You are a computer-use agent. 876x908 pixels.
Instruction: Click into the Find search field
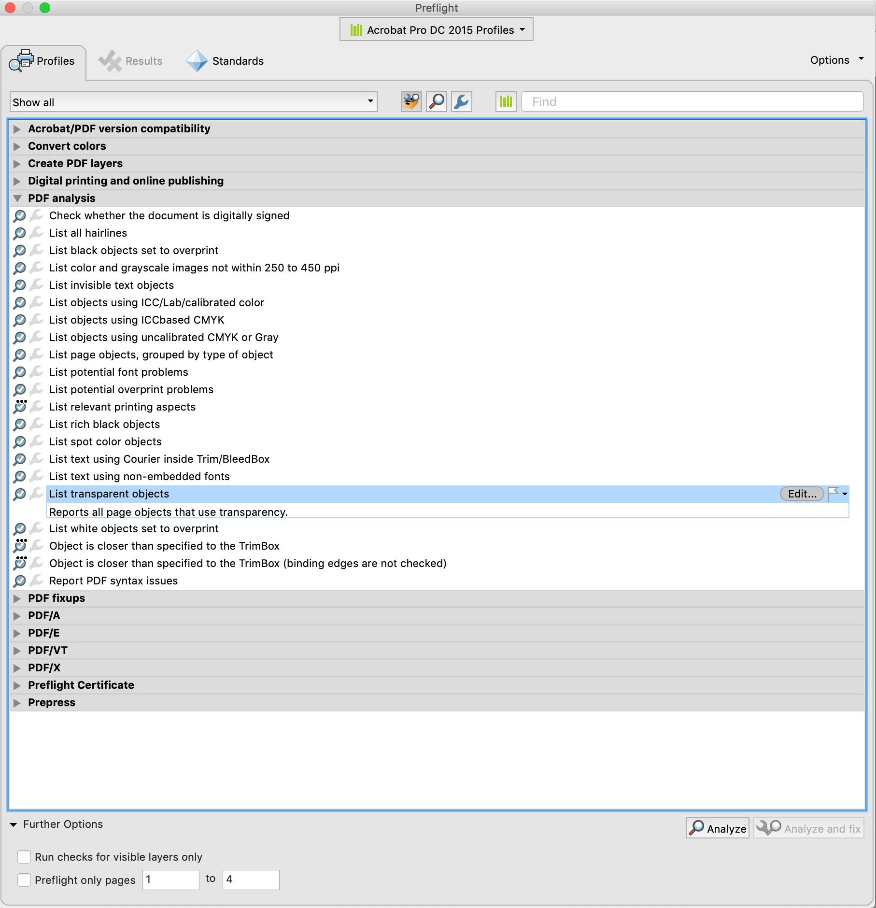692,101
